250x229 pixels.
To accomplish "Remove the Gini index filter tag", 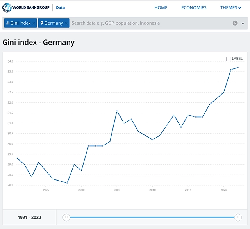I will tap(34, 23).
